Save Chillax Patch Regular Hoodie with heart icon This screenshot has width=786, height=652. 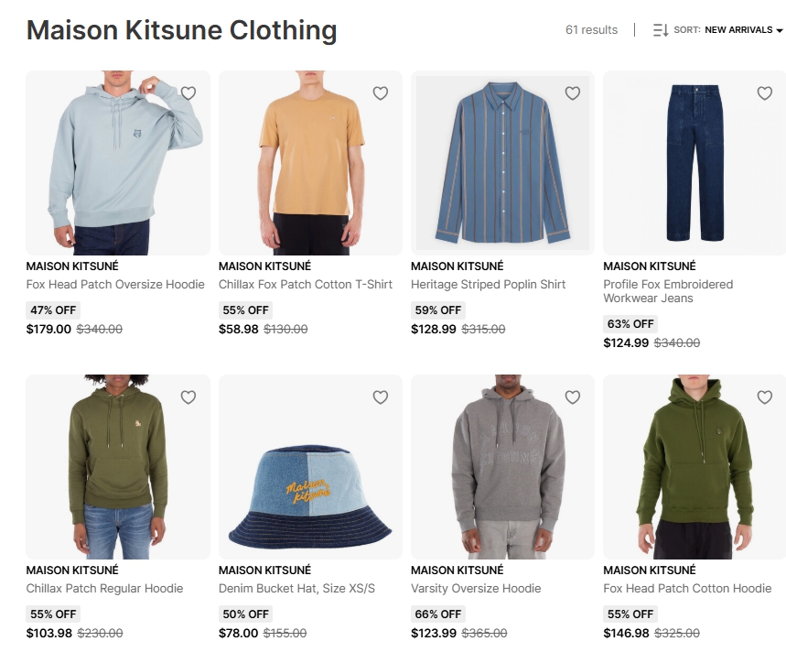tap(188, 397)
